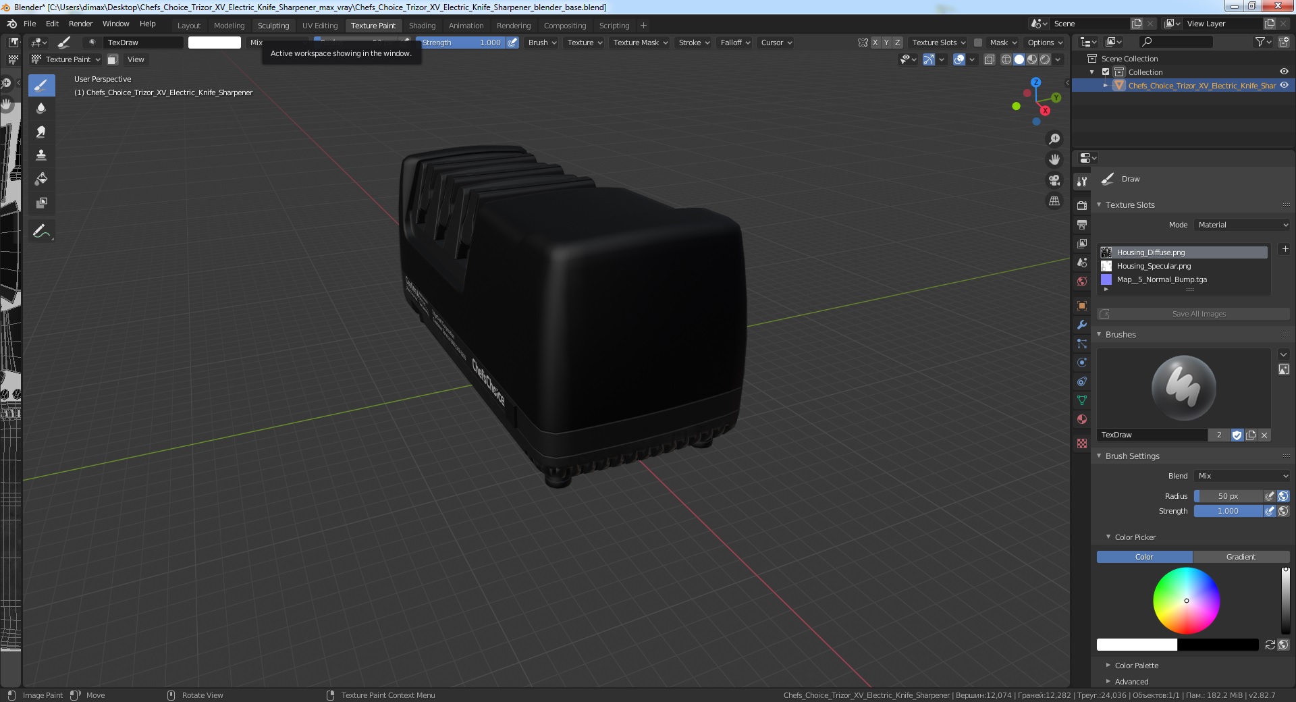Open the Physics properties tab
Screen dimensions: 1296x702
tap(1082, 362)
